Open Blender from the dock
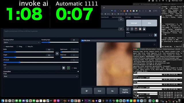This screenshot has height=103, width=184. 93,101
